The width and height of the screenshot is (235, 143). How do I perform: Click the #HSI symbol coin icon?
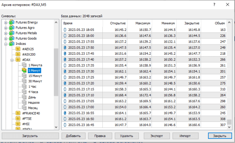[x=18, y=124]
